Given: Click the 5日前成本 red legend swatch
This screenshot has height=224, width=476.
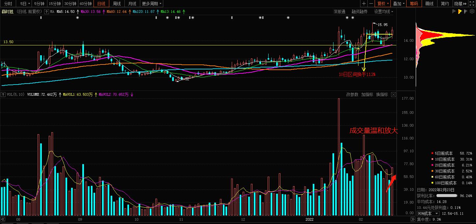Looking at the screenshot, I should 432,153.
